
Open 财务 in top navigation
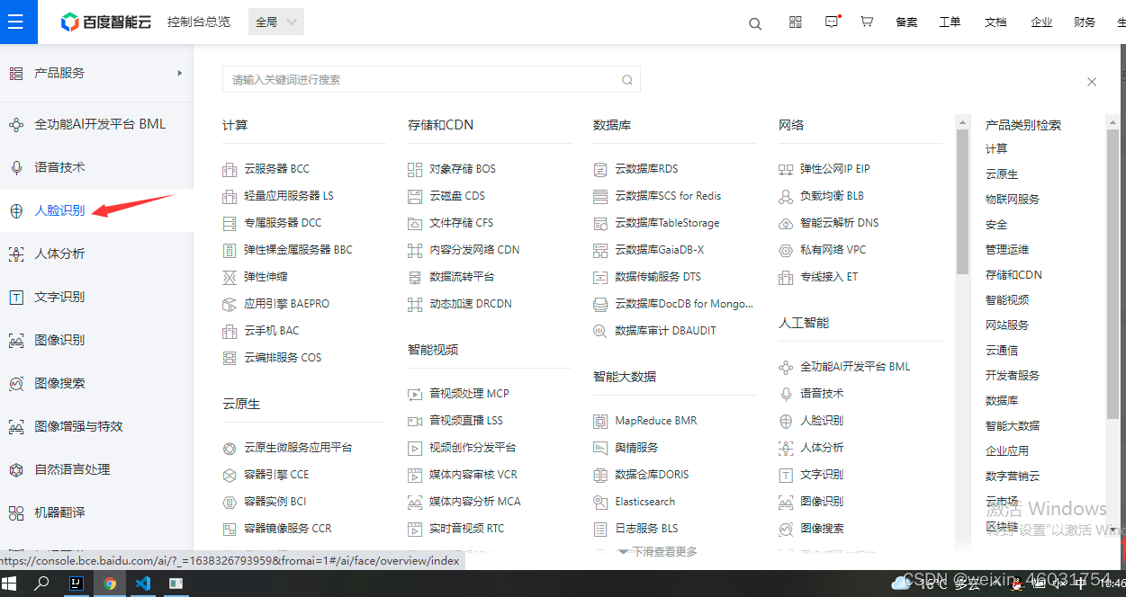pyautogui.click(x=1085, y=22)
